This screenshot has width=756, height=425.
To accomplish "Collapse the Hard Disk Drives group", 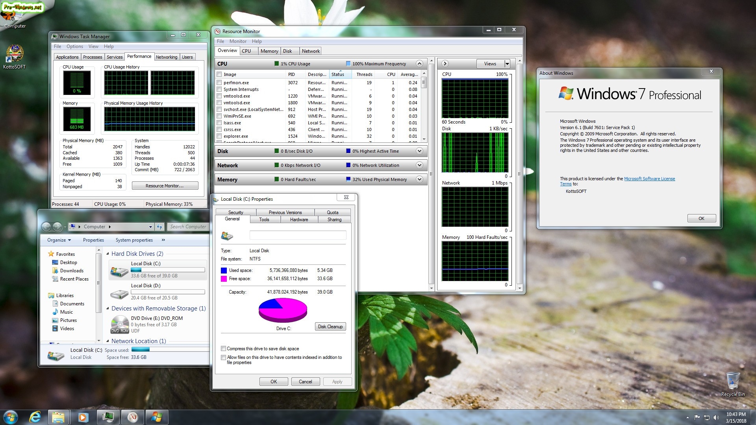I will coord(108,254).
